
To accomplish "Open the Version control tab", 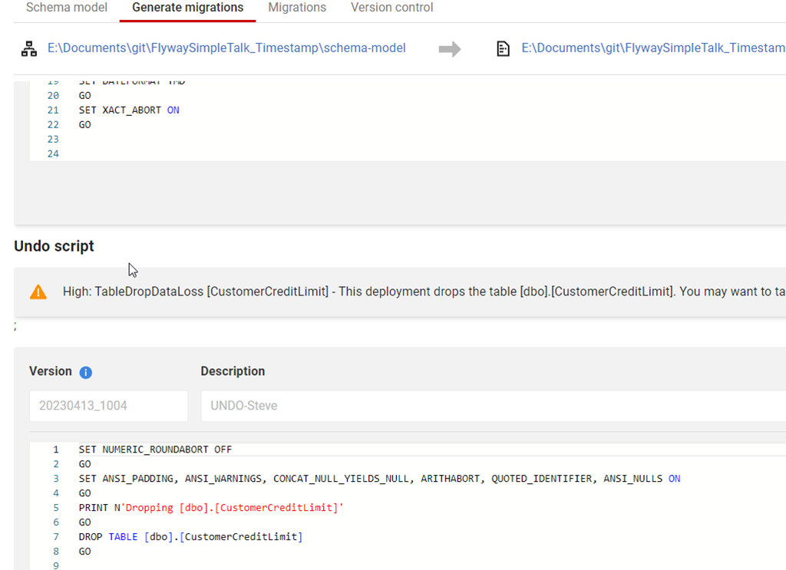I will click(391, 8).
